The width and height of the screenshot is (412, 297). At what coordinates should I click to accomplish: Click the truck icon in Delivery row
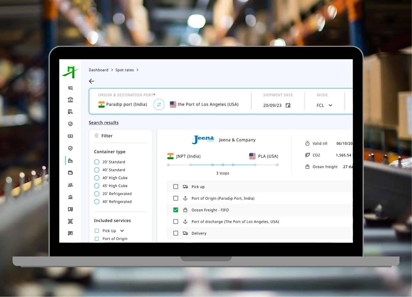185,233
